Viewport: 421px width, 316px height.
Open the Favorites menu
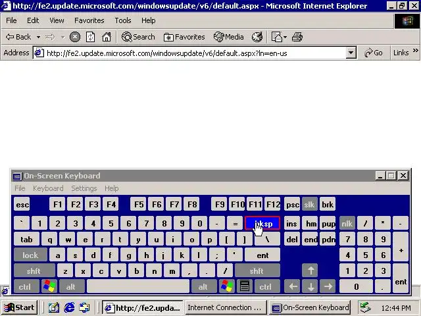[x=89, y=20]
